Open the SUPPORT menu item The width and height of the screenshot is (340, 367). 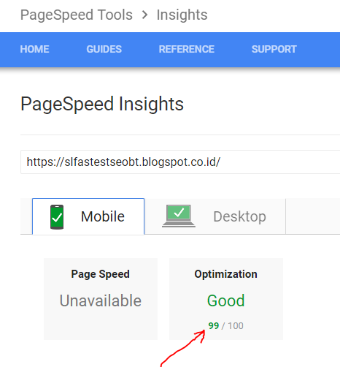tap(274, 49)
